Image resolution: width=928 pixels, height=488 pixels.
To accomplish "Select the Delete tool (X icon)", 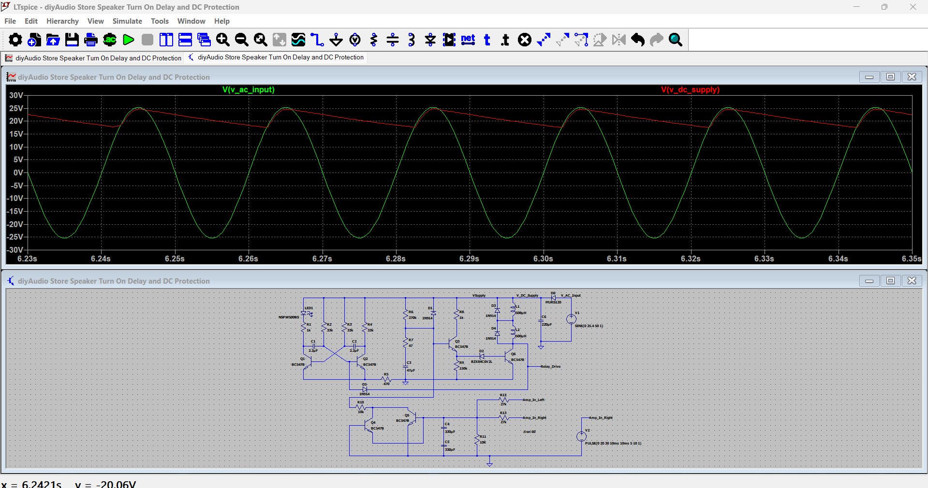I will click(525, 40).
